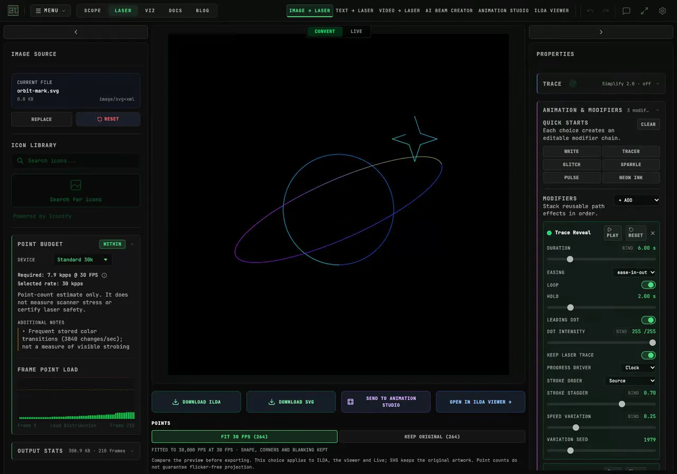Open the Docs tab
Screen dimensions: 677x474
point(176,11)
